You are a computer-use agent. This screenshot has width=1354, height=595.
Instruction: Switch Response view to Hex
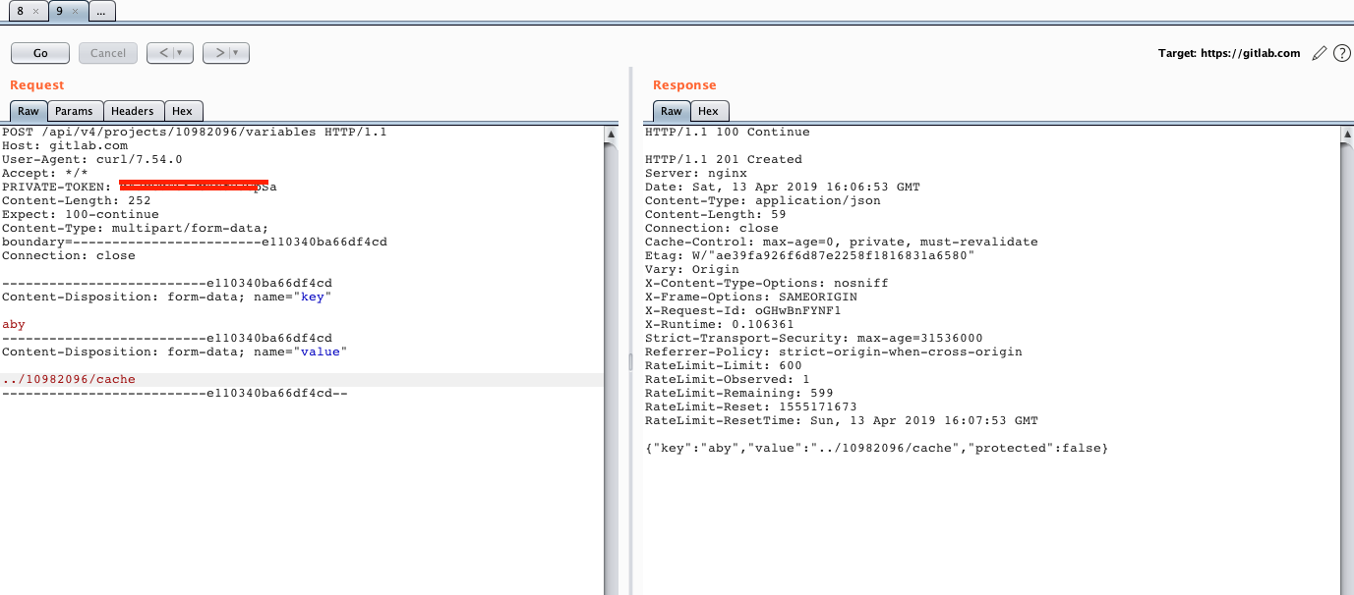click(x=709, y=111)
